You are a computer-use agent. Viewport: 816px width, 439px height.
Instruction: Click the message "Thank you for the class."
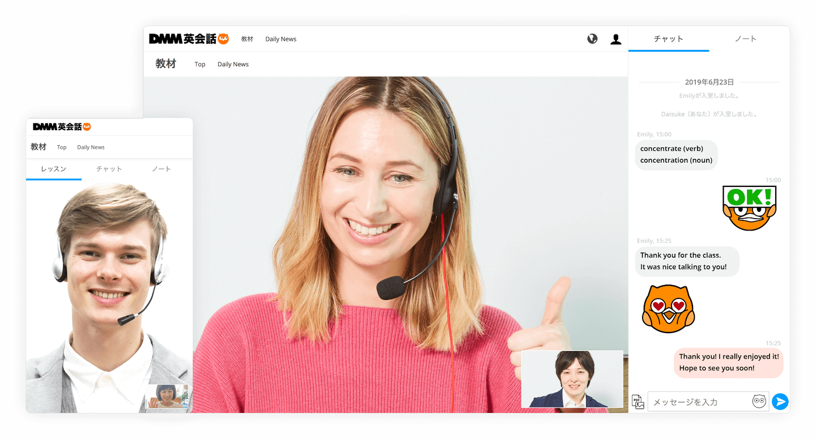point(681,255)
